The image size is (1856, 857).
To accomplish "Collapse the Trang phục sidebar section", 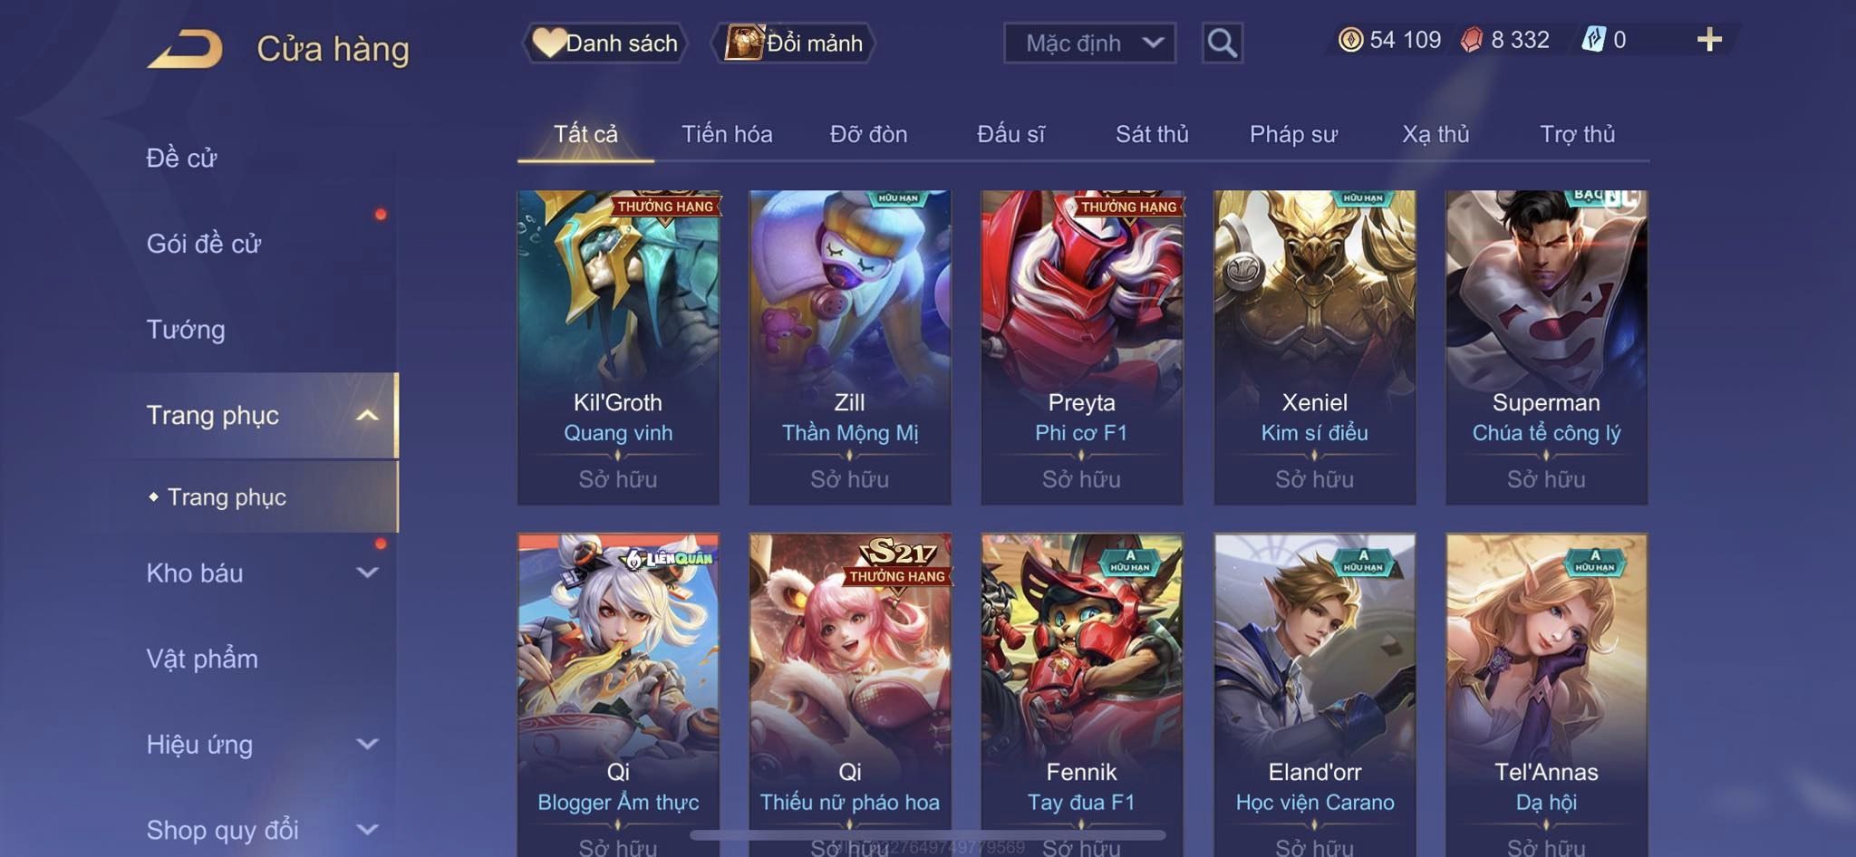I will [x=366, y=415].
